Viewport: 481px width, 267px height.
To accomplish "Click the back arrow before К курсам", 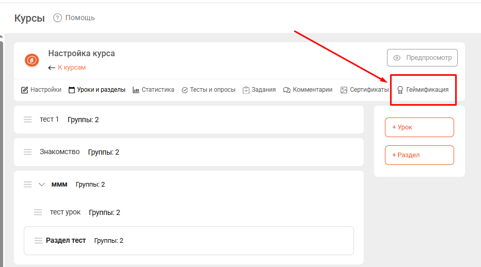I will pyautogui.click(x=52, y=68).
